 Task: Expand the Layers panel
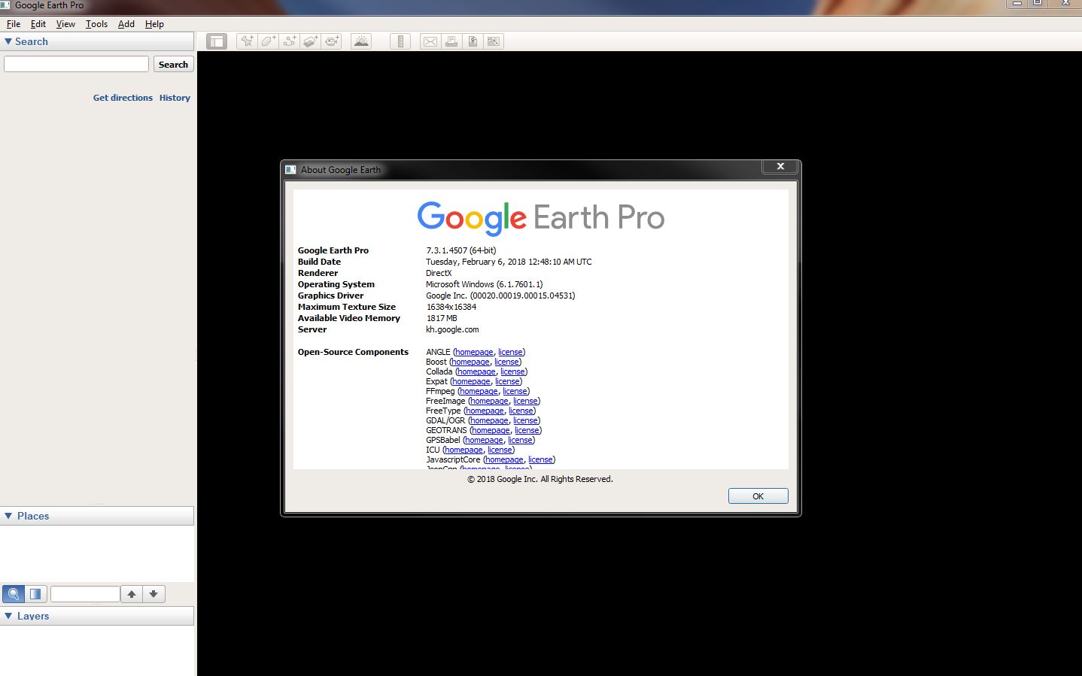[8, 616]
